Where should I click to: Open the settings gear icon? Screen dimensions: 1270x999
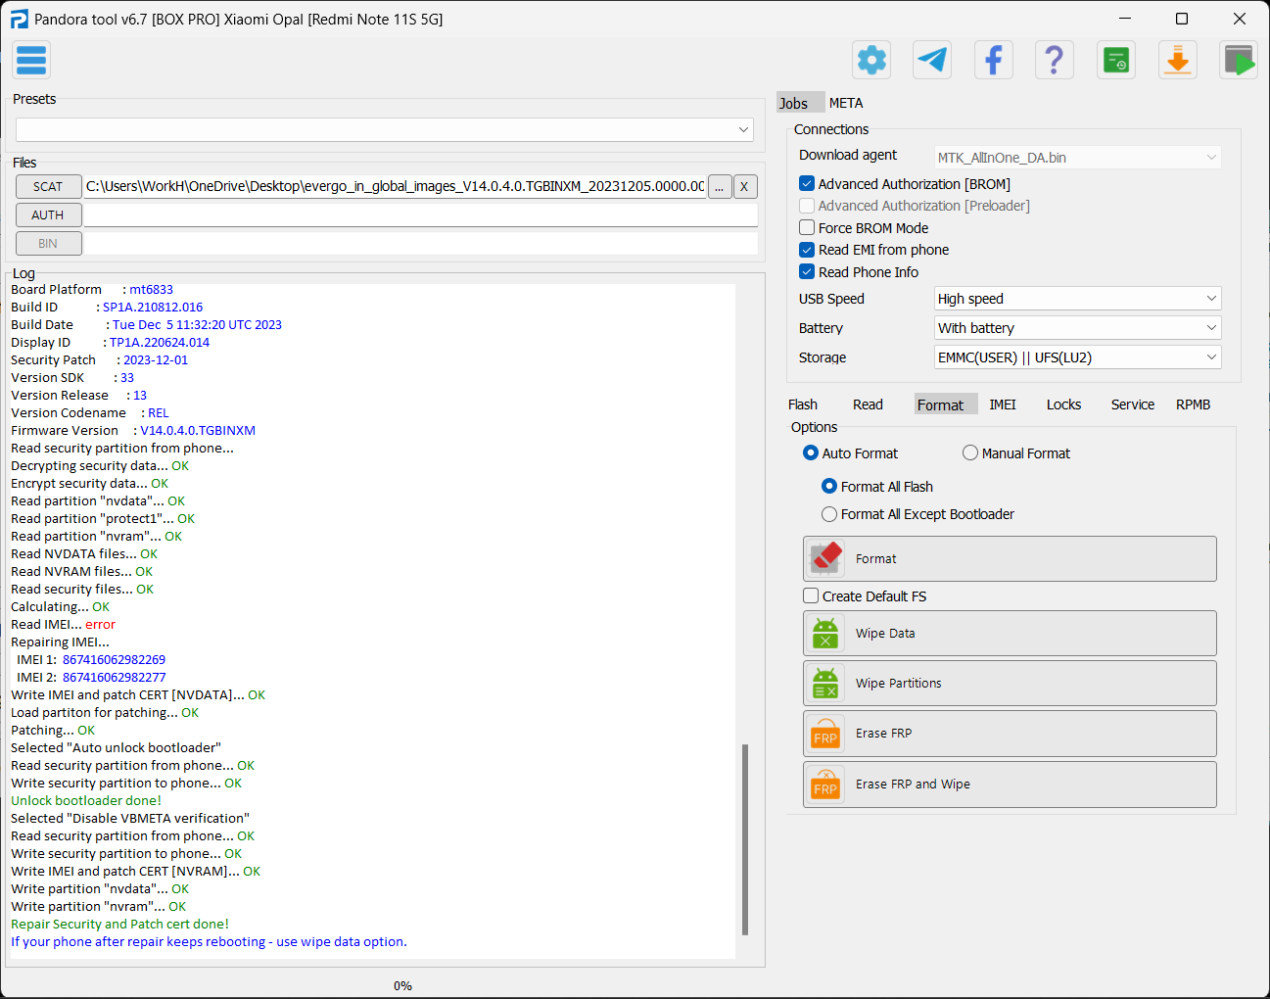[x=871, y=60]
